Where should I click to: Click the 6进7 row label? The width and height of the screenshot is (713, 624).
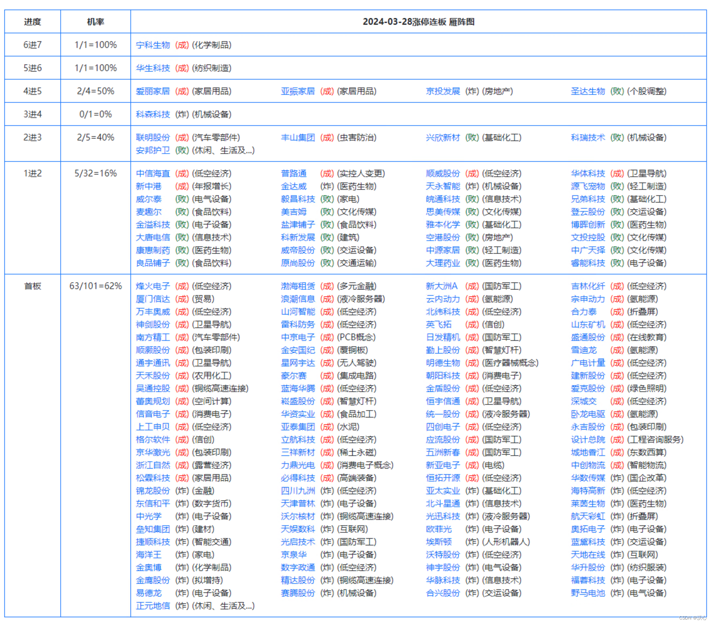33,45
